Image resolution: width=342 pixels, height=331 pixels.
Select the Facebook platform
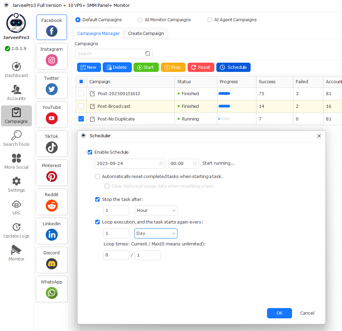(52, 27)
